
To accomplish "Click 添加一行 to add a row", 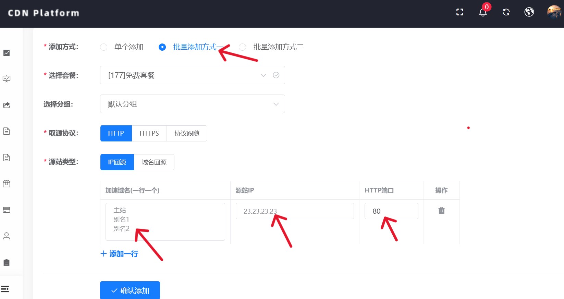I will click(x=119, y=254).
